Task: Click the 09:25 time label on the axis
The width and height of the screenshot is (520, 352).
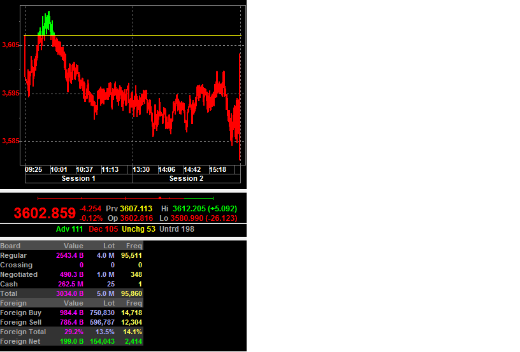Action: click(34, 169)
